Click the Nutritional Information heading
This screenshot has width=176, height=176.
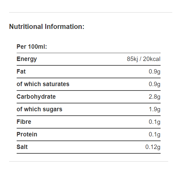click(47, 27)
